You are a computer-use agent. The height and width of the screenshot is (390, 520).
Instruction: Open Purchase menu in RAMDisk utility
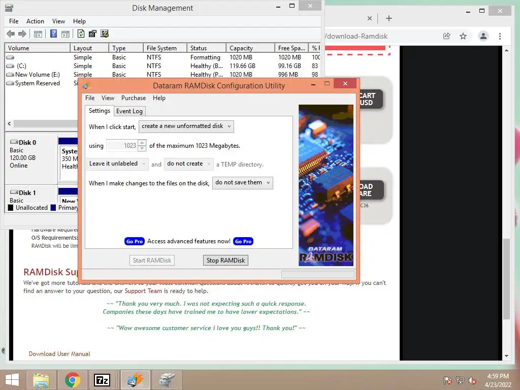134,98
